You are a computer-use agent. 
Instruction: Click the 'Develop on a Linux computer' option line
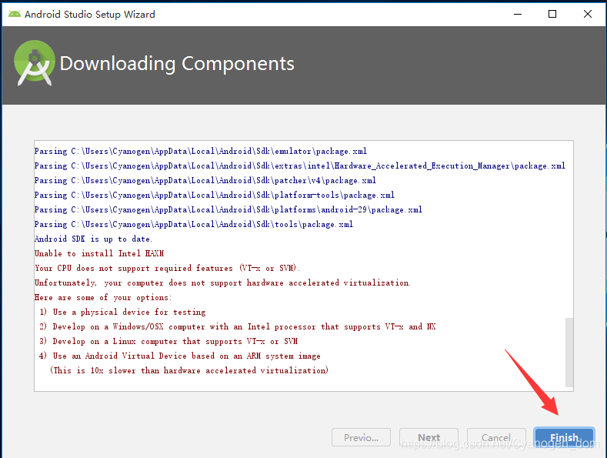[x=168, y=341]
